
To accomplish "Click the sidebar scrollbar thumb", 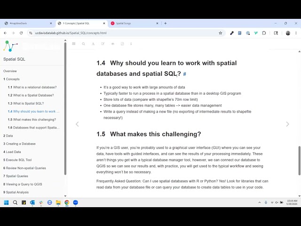I will tap(65, 109).
